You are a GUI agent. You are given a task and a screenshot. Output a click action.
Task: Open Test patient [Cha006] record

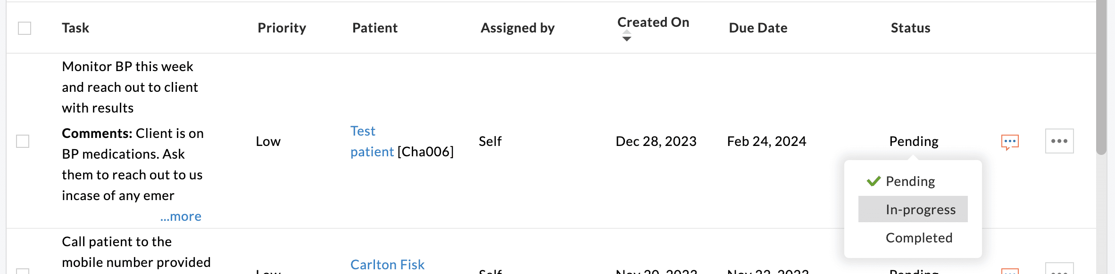372,141
